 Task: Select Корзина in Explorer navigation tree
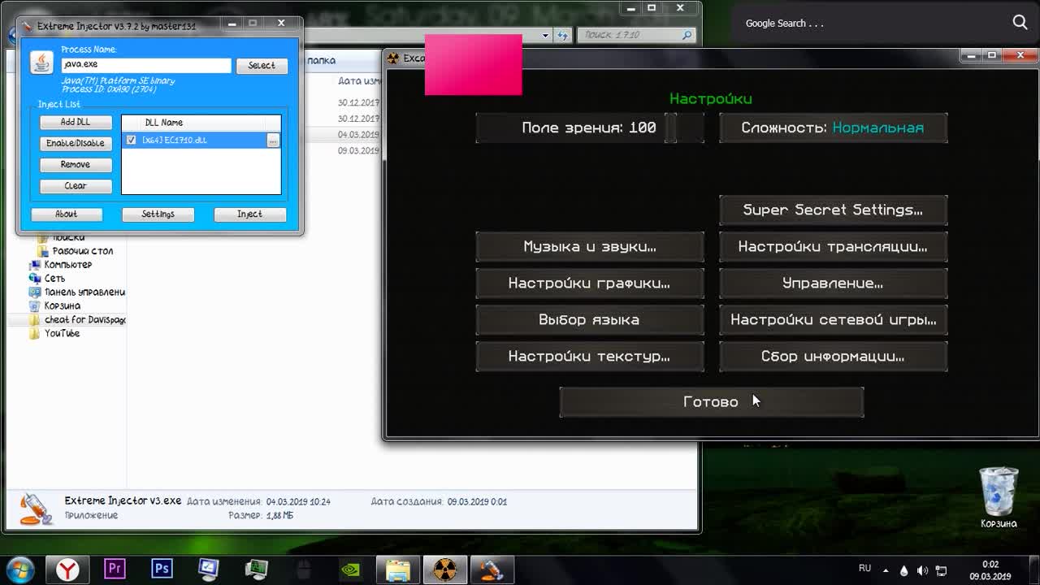[x=62, y=306]
